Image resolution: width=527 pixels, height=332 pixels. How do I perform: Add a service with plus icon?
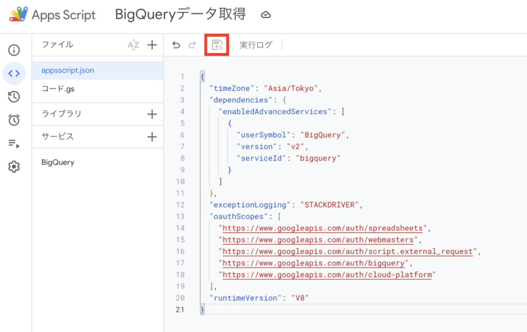152,137
